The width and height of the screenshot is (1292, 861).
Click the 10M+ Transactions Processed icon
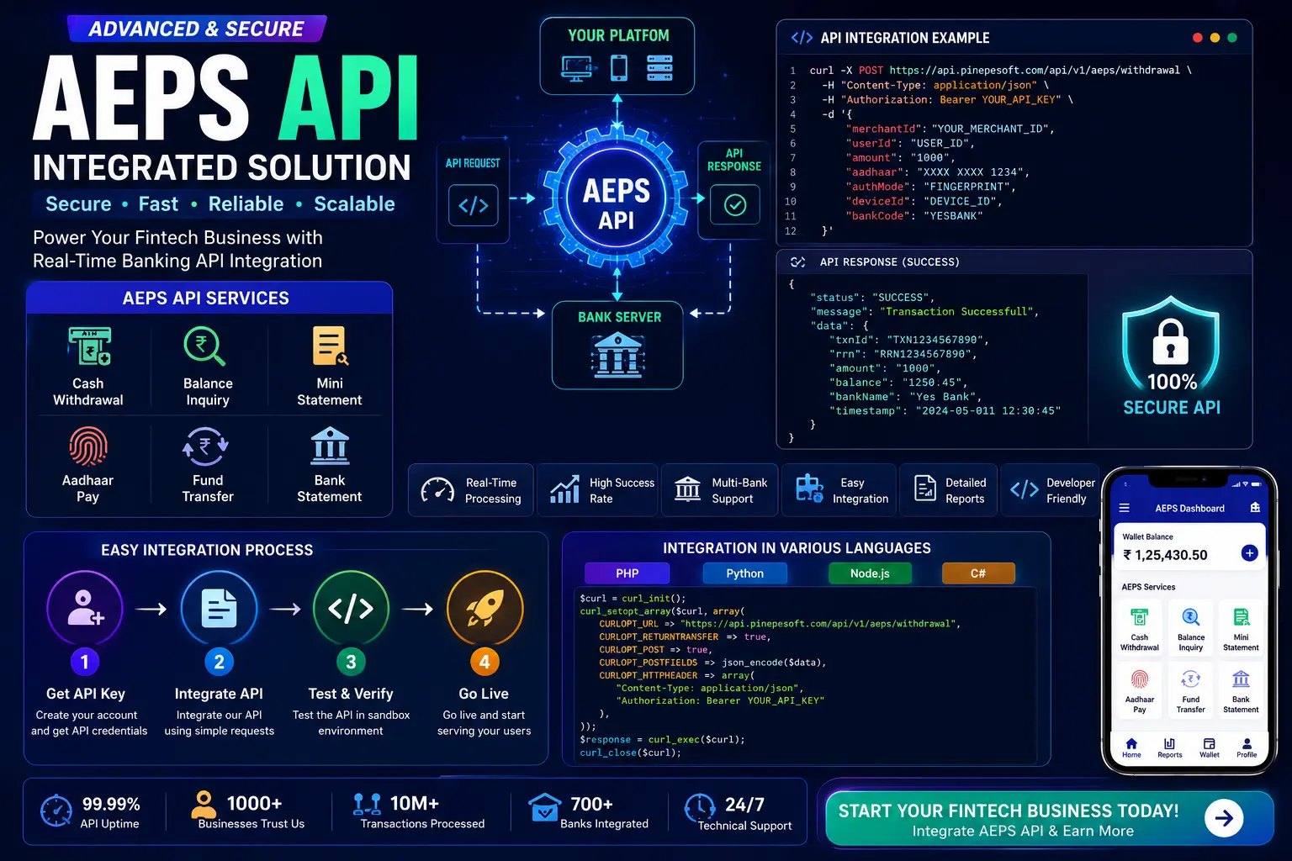367,806
